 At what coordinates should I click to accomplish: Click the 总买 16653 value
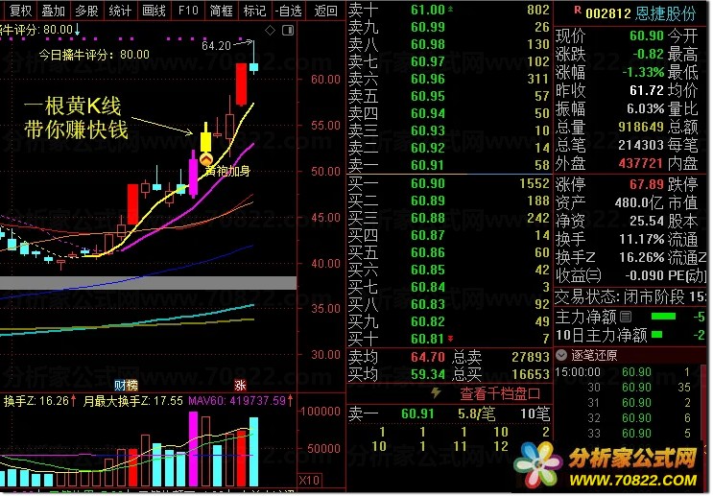point(531,374)
